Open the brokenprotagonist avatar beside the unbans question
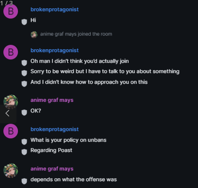198x188 pixels. tap(11, 131)
